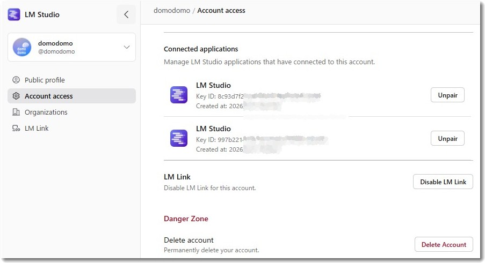Expand the domodomo account switcher chevron

tap(127, 47)
